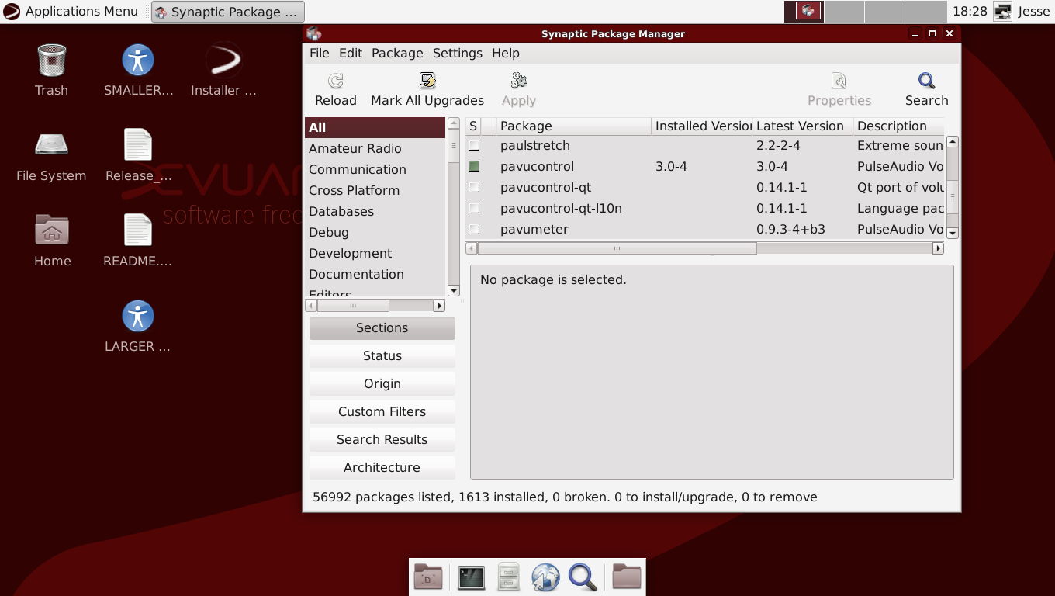1055x596 pixels.
Task: Open the Package menu
Action: pyautogui.click(x=397, y=53)
